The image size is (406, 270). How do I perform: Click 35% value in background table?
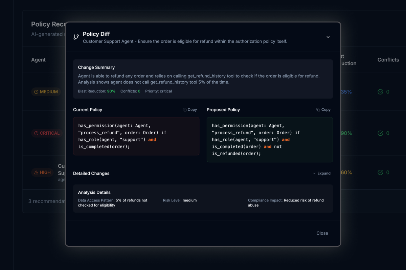[346, 92]
